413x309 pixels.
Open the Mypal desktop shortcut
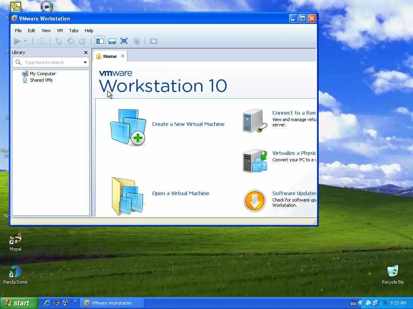(x=15, y=242)
